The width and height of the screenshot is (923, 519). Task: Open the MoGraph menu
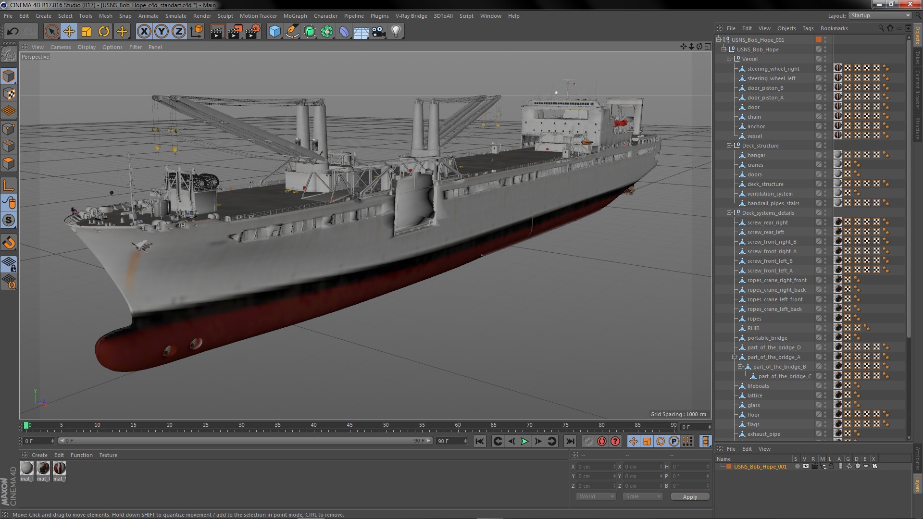pos(295,16)
